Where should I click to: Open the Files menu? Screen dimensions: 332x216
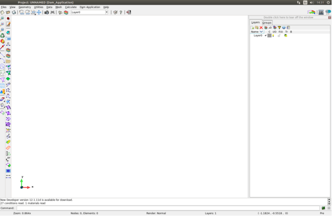pos(4,7)
